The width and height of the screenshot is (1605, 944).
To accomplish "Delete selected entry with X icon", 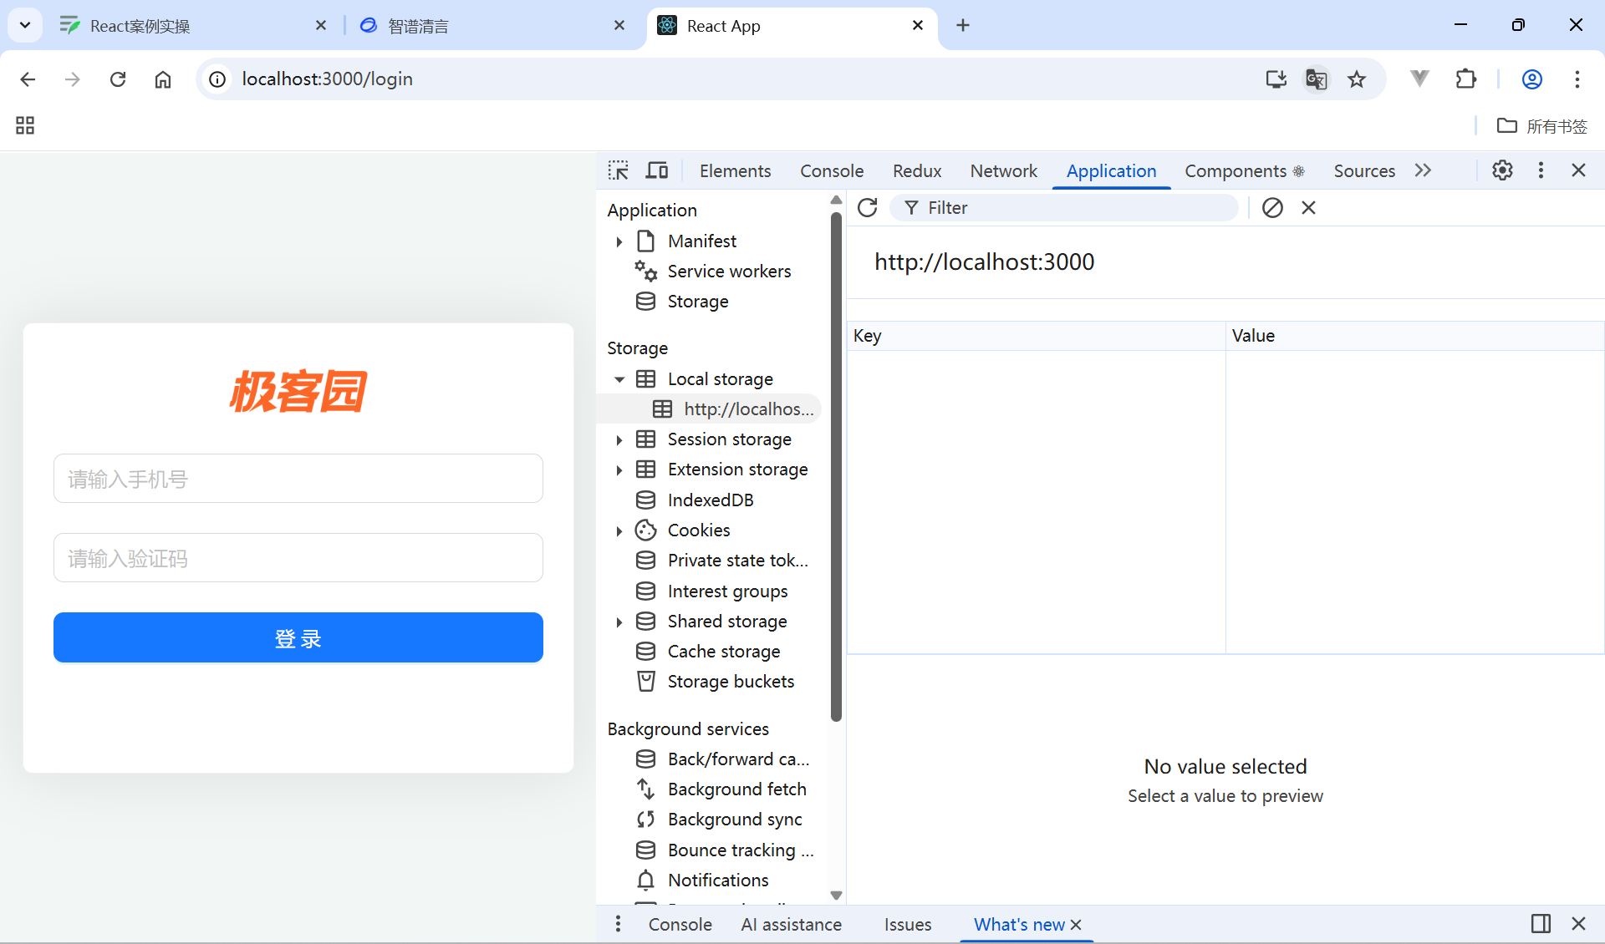I will (x=1308, y=207).
